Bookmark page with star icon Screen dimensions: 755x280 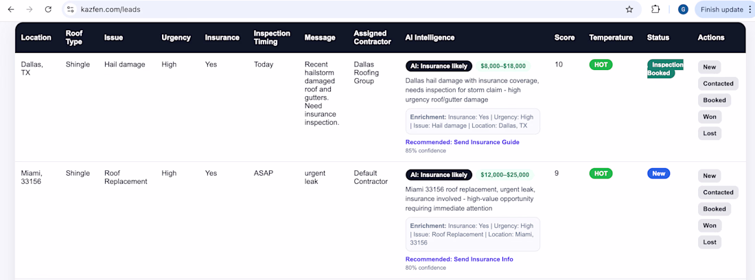[629, 9]
